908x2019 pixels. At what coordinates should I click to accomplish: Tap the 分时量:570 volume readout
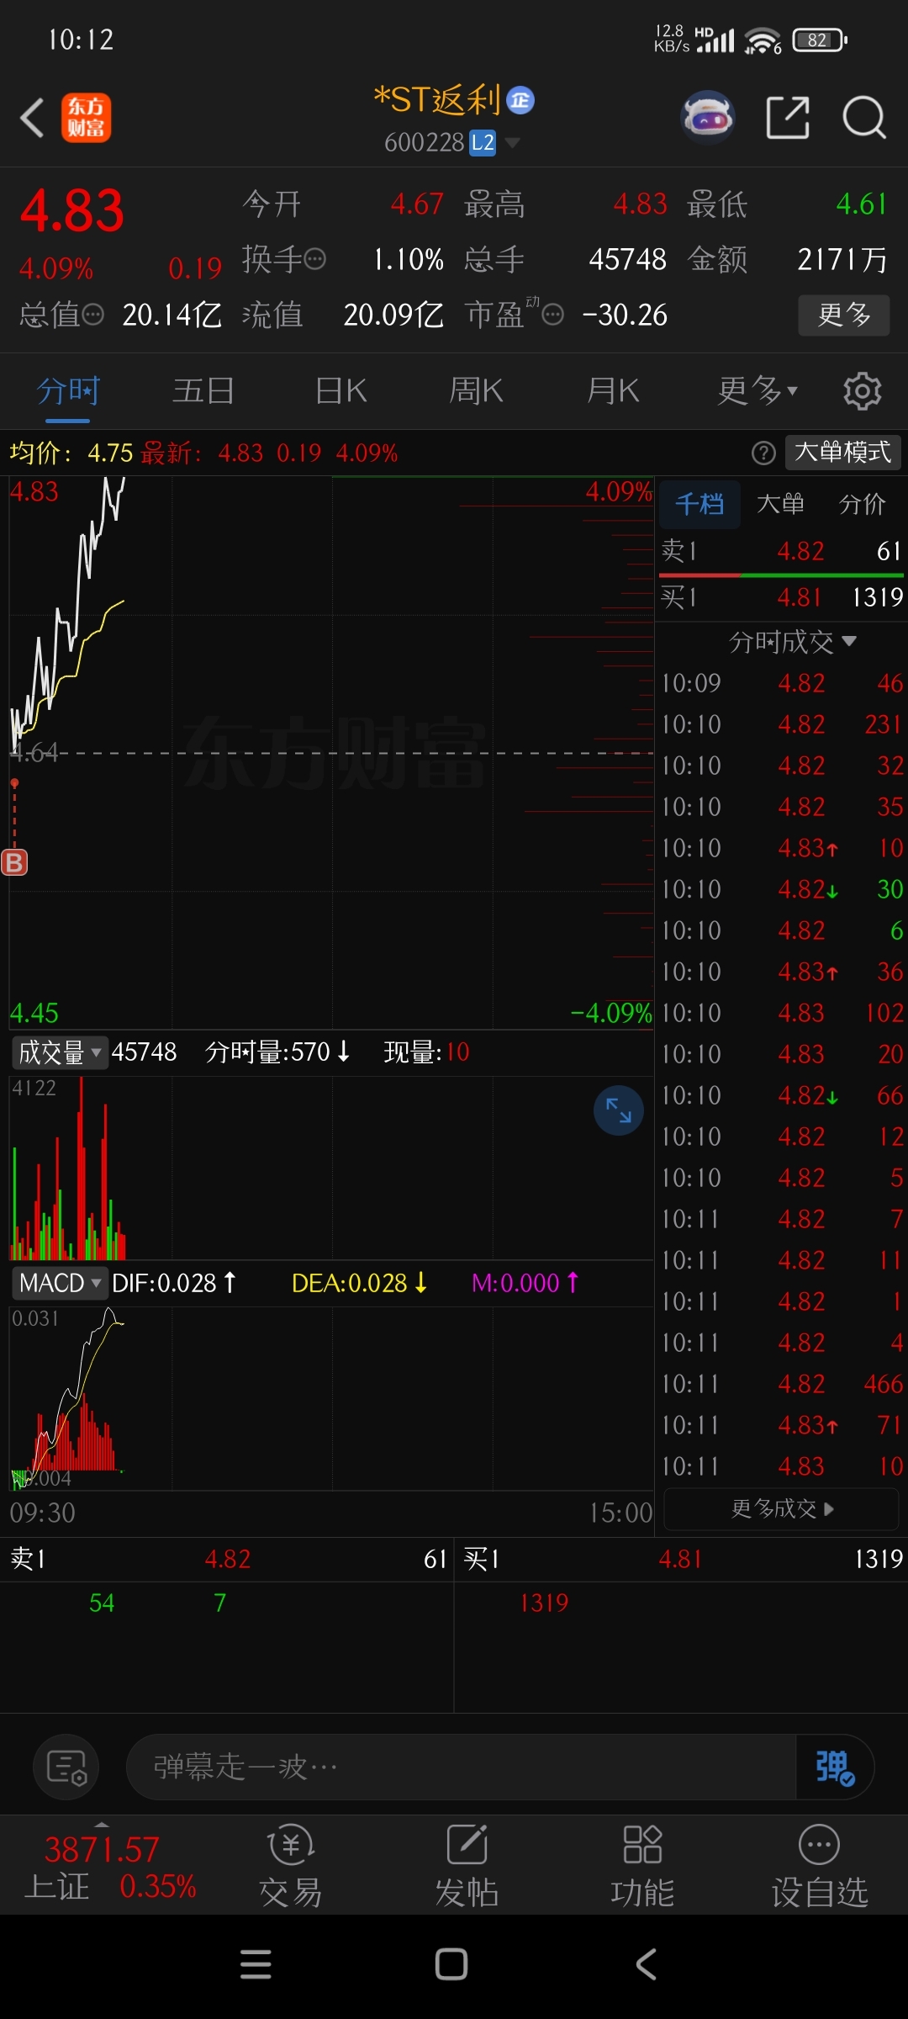pyautogui.click(x=277, y=1052)
